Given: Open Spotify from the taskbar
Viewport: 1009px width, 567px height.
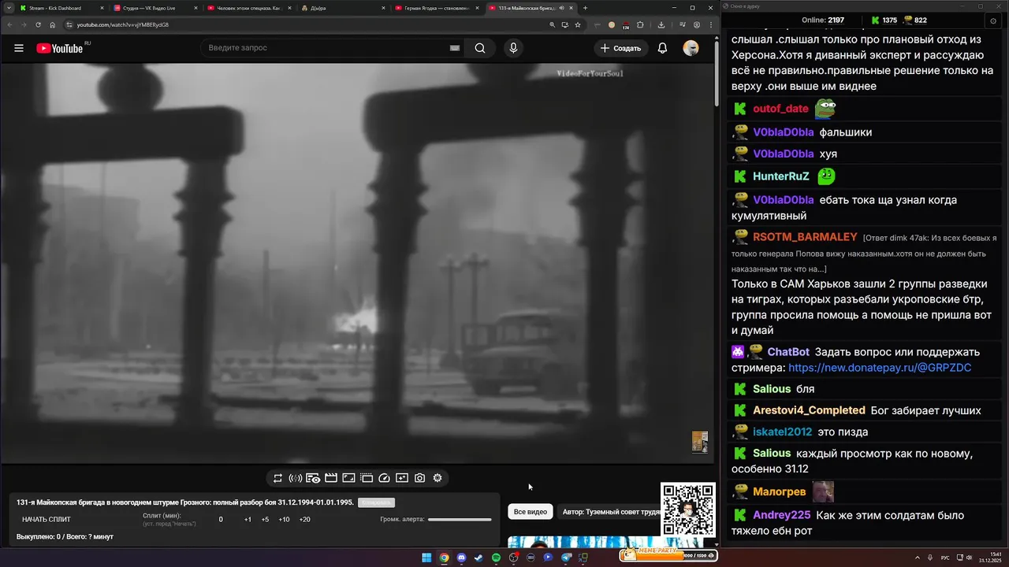Looking at the screenshot, I should (x=496, y=558).
